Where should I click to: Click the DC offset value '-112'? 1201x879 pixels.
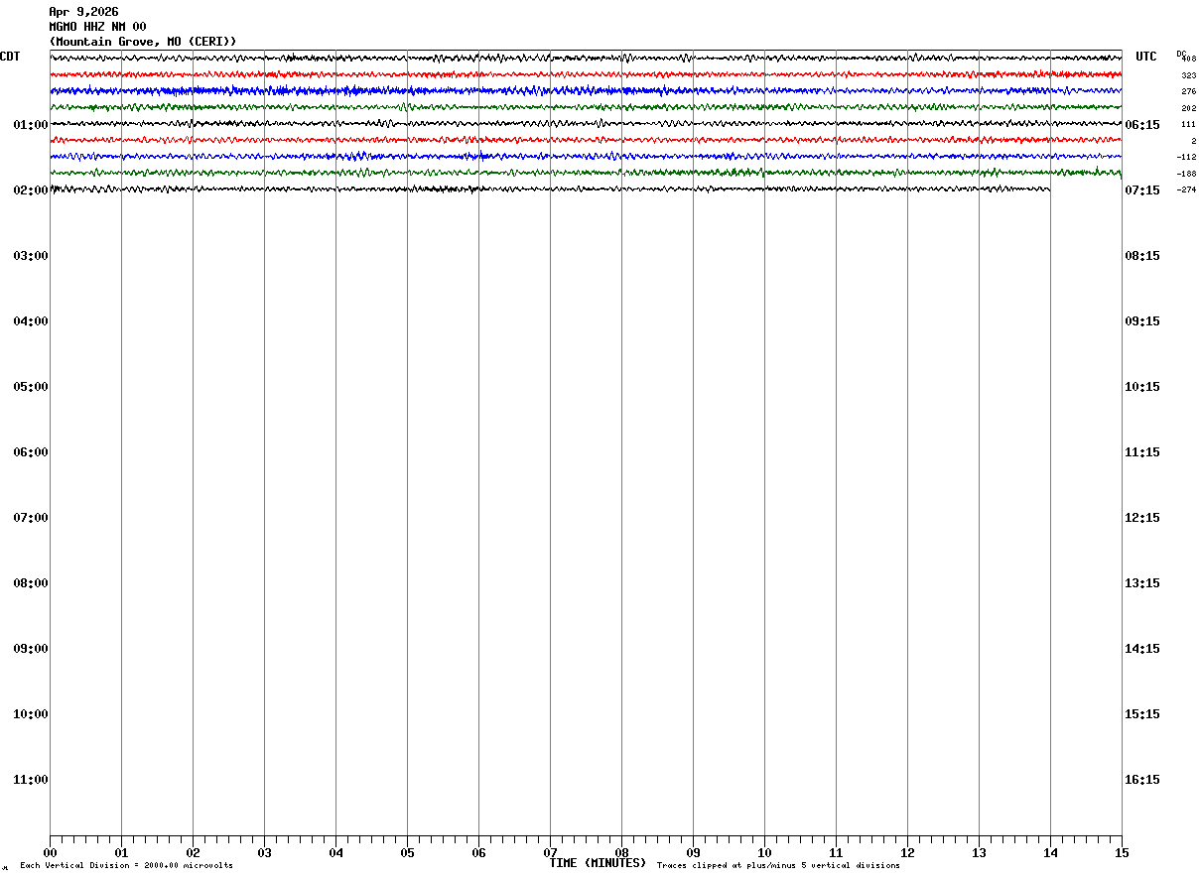tap(1187, 158)
